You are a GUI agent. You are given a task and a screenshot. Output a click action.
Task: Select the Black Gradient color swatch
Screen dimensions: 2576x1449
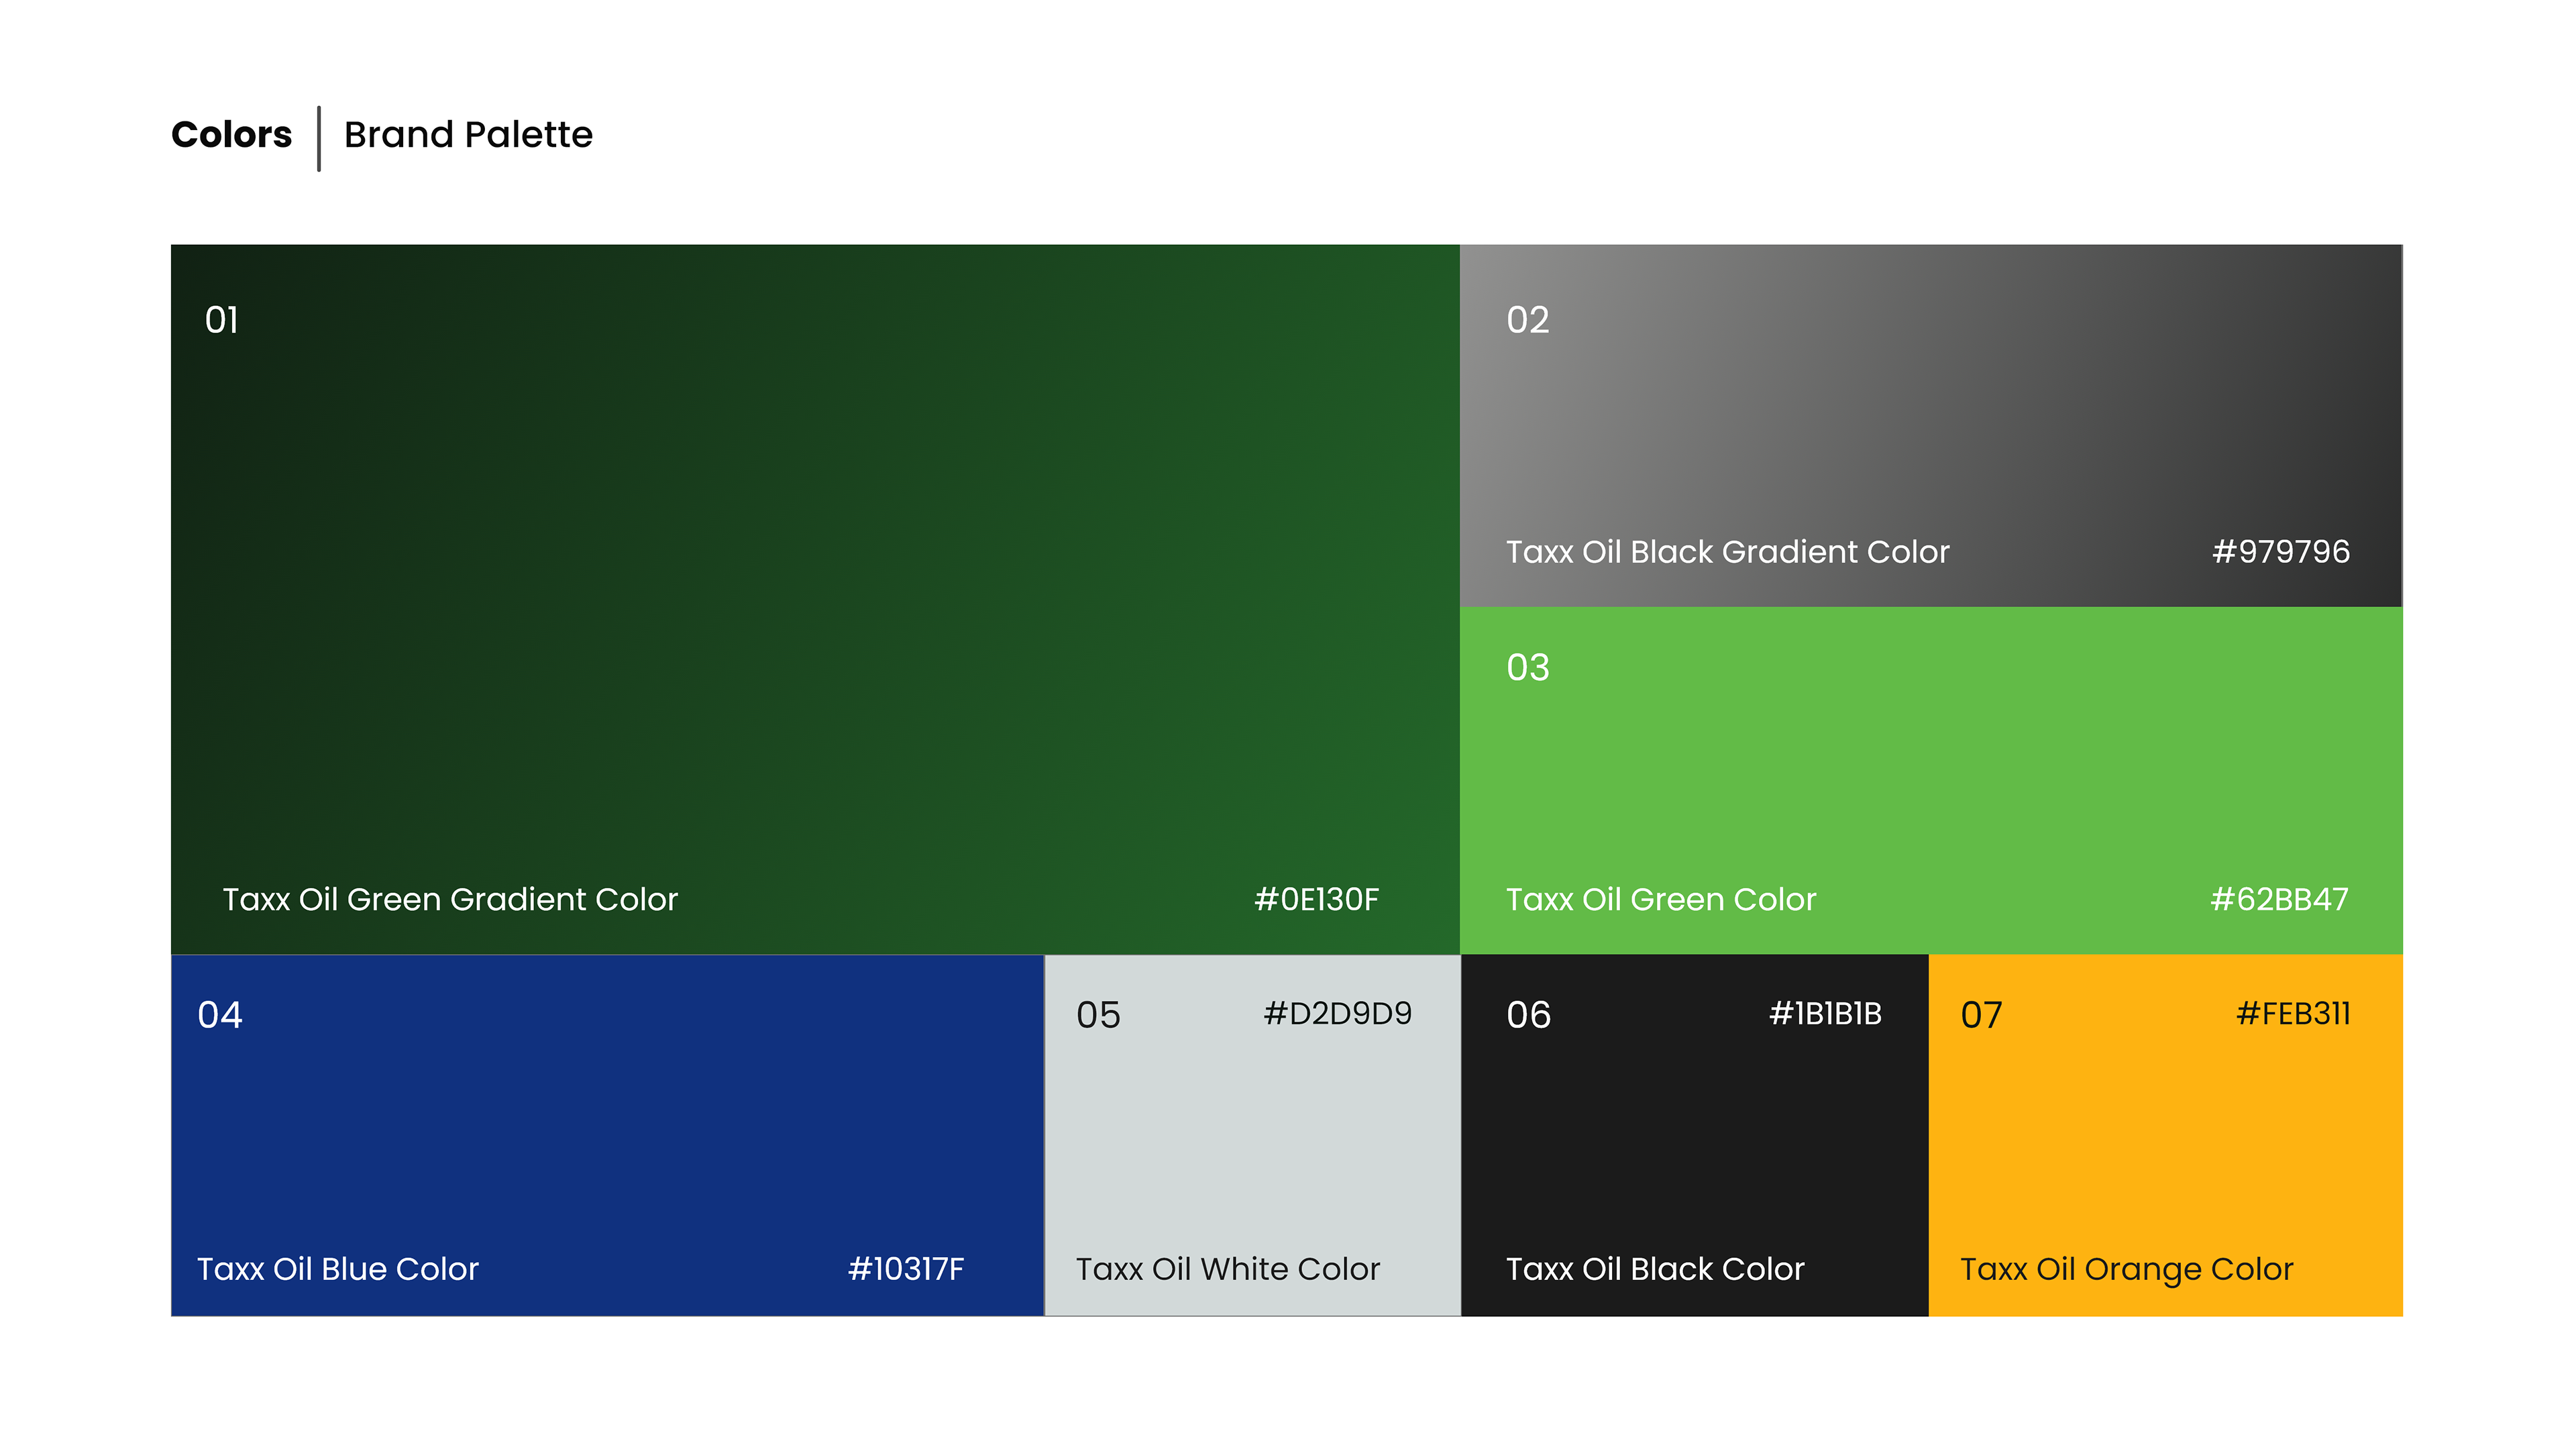point(1930,425)
